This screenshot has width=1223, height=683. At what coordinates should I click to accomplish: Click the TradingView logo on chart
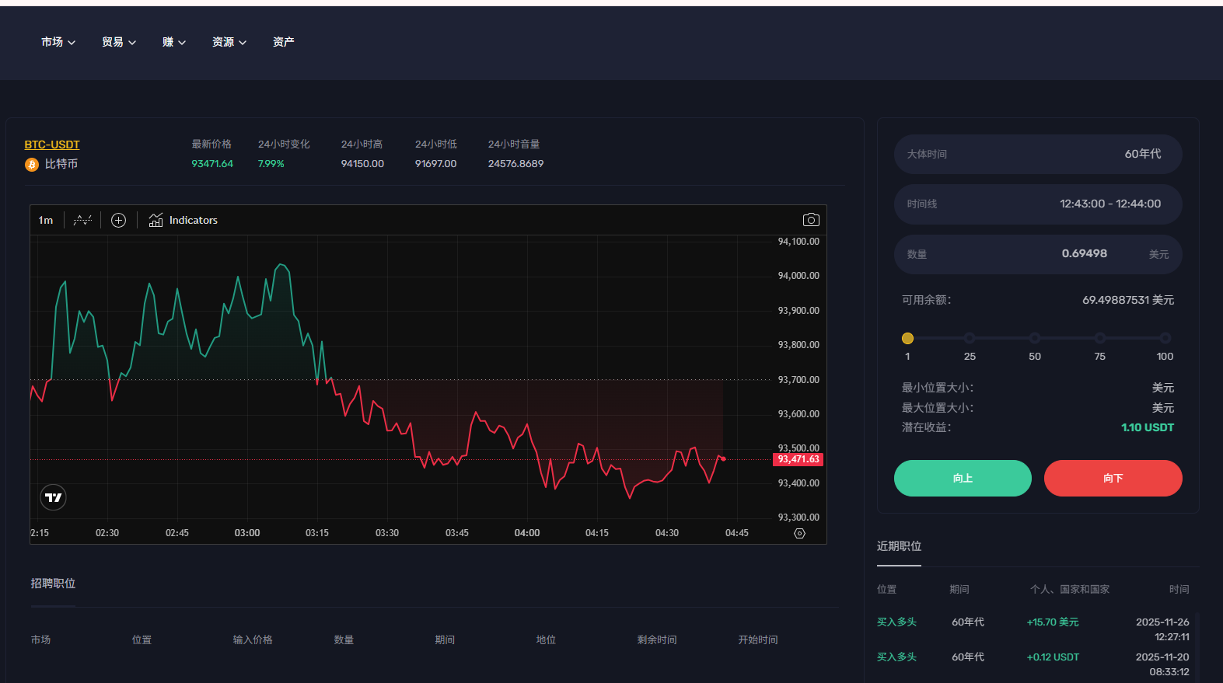point(54,497)
